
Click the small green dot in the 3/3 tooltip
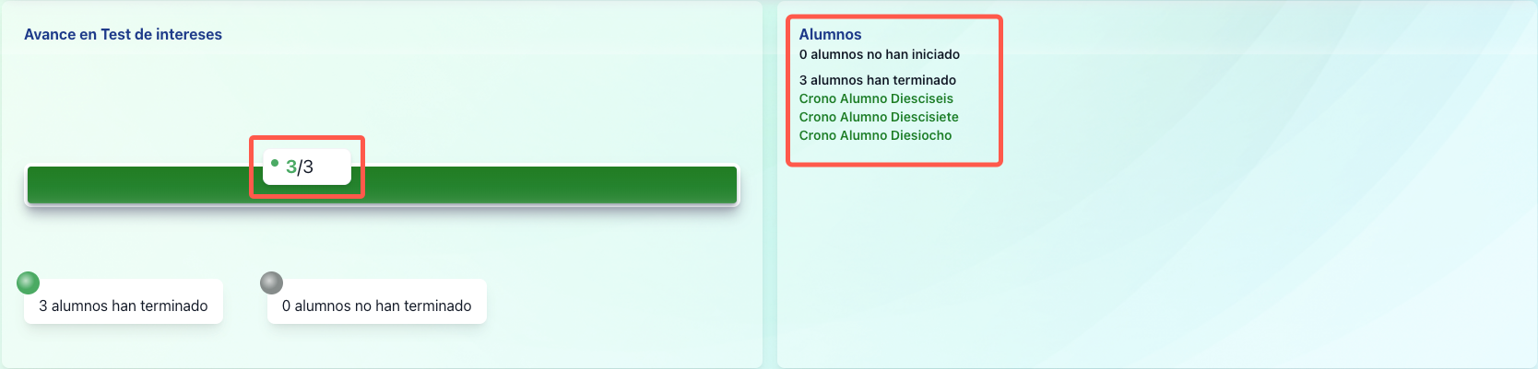coord(275,163)
